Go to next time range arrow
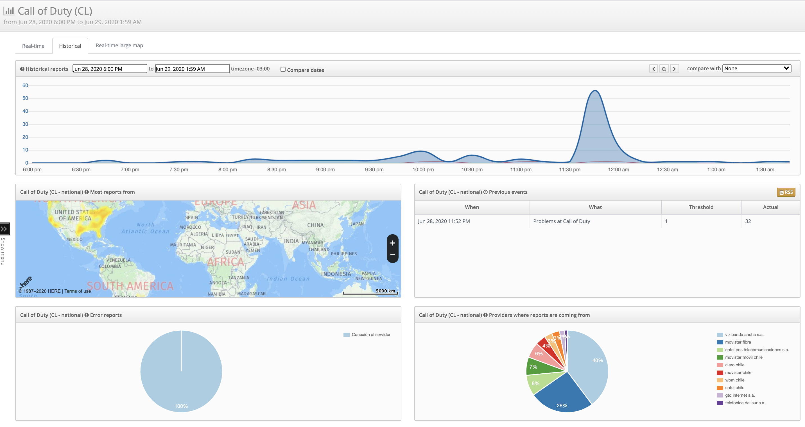This screenshot has height=427, width=805. pyautogui.click(x=674, y=69)
